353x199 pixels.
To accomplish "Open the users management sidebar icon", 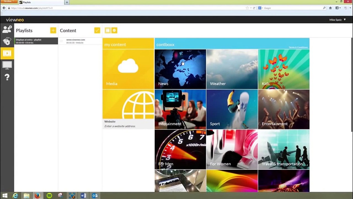I will [7, 29].
